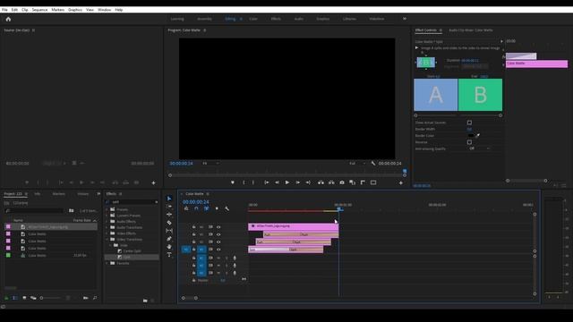Hide top video track with eye icon
Screen dimensions: 573x322
coord(218,227)
